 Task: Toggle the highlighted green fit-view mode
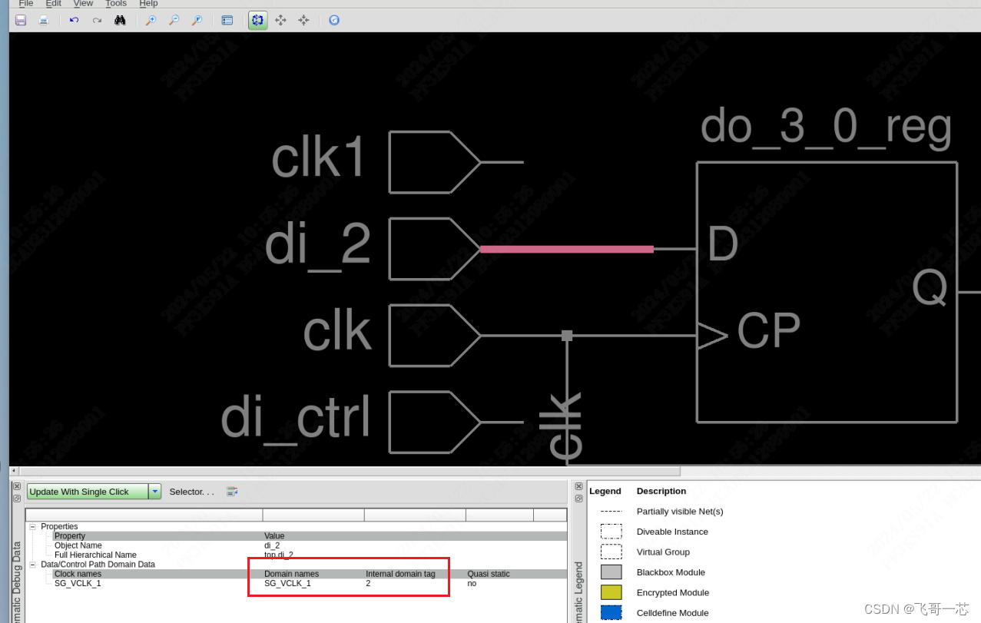click(257, 20)
